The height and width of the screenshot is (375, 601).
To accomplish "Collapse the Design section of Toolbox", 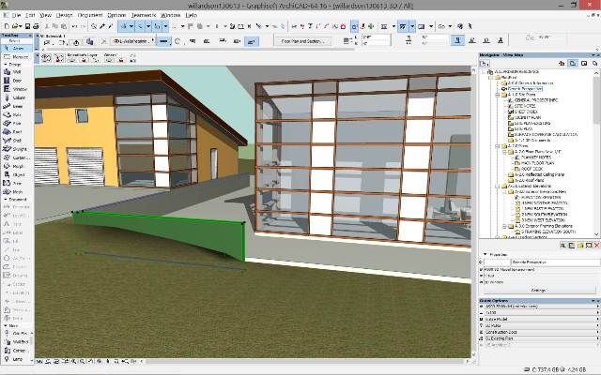I will pyautogui.click(x=6, y=65).
